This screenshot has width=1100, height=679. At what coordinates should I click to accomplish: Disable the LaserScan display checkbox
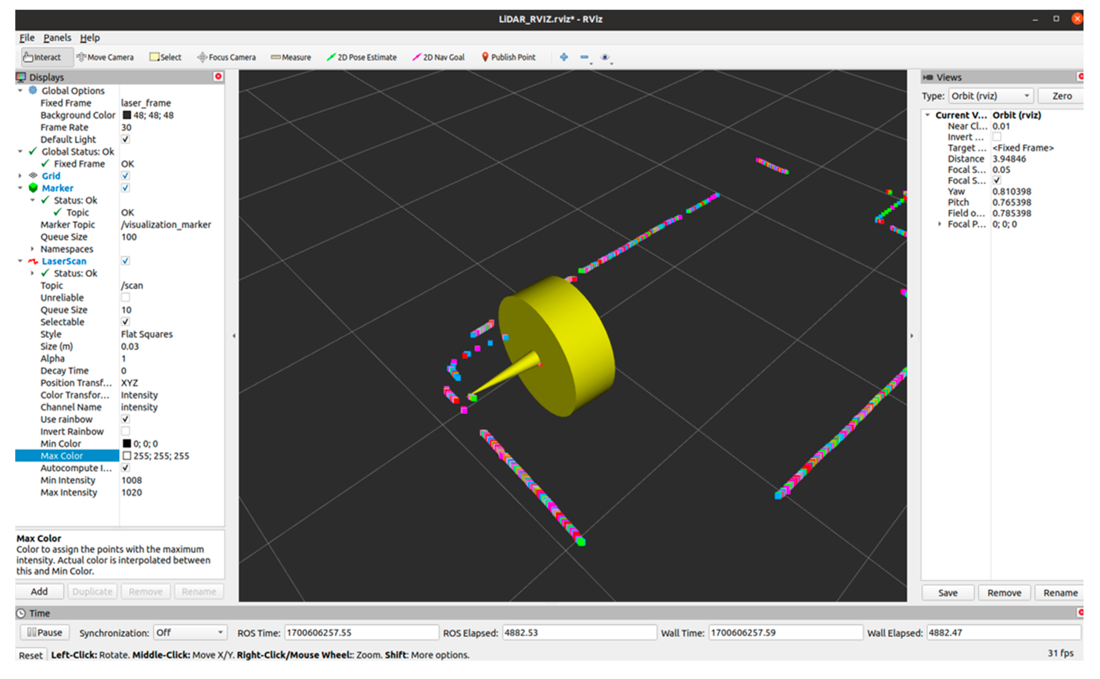point(125,261)
